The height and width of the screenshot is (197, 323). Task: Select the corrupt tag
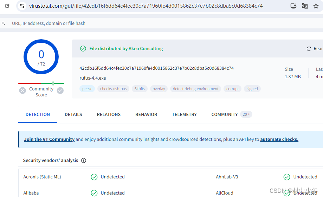click(x=233, y=89)
